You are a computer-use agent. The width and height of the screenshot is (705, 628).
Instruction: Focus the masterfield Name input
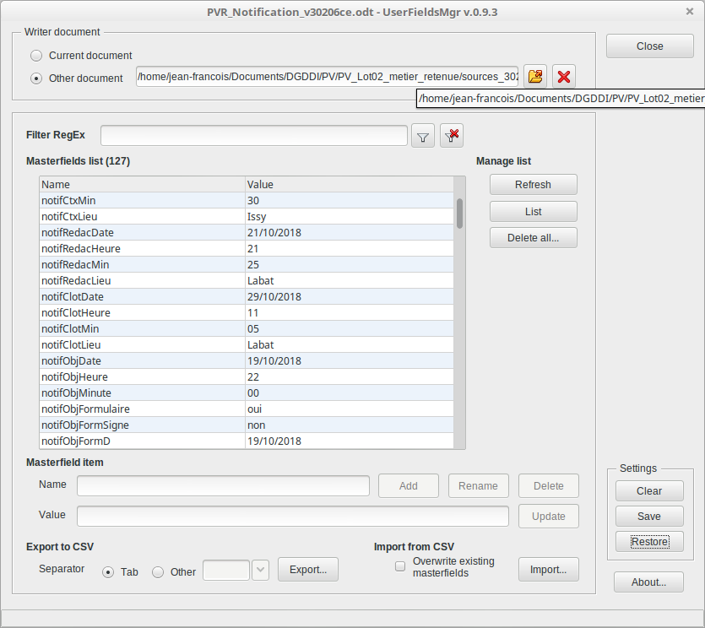223,486
